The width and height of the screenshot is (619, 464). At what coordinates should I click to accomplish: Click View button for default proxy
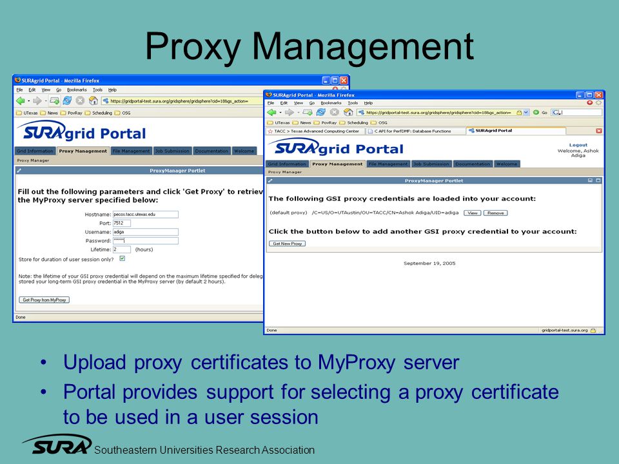point(472,213)
